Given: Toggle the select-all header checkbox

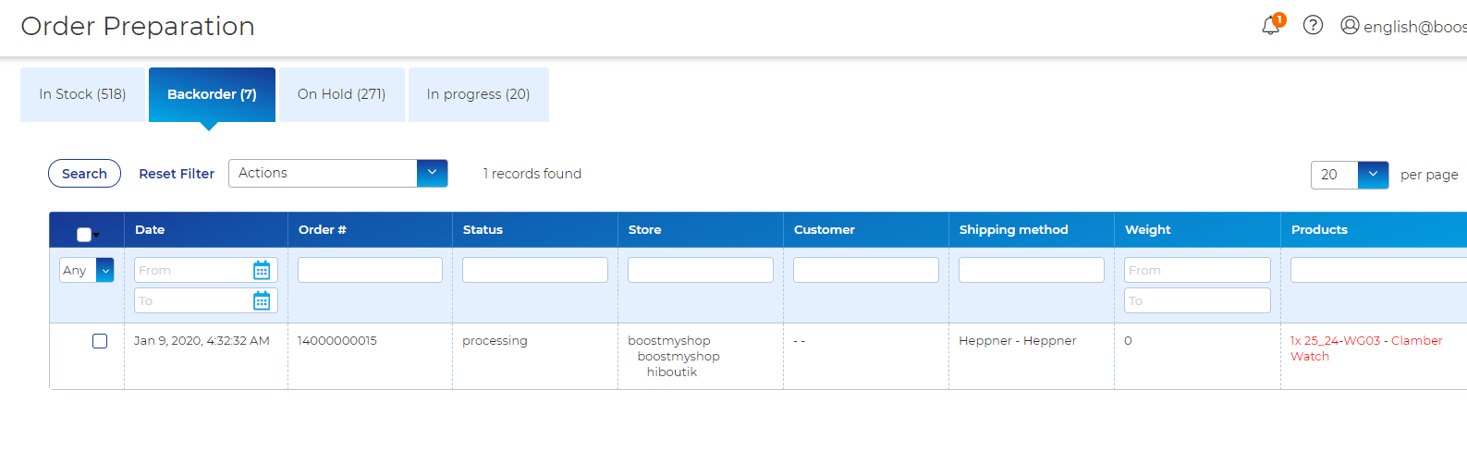Looking at the screenshot, I should [x=84, y=234].
